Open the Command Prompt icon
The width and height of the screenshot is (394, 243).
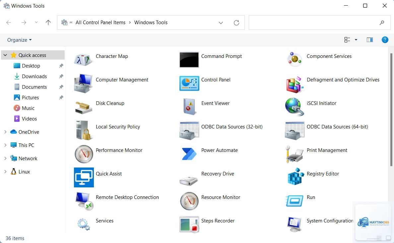pyautogui.click(x=189, y=60)
